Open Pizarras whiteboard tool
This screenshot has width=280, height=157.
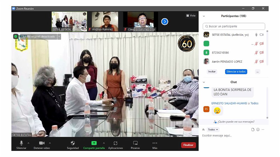[x=135, y=143]
